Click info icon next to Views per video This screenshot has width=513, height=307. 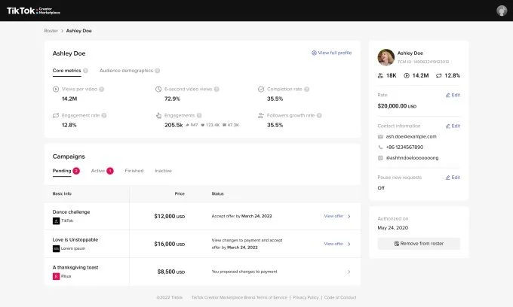(101, 89)
